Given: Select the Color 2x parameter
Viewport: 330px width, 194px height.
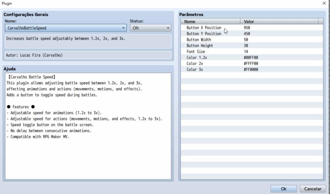Looking at the screenshot, I should click(x=195, y=63).
